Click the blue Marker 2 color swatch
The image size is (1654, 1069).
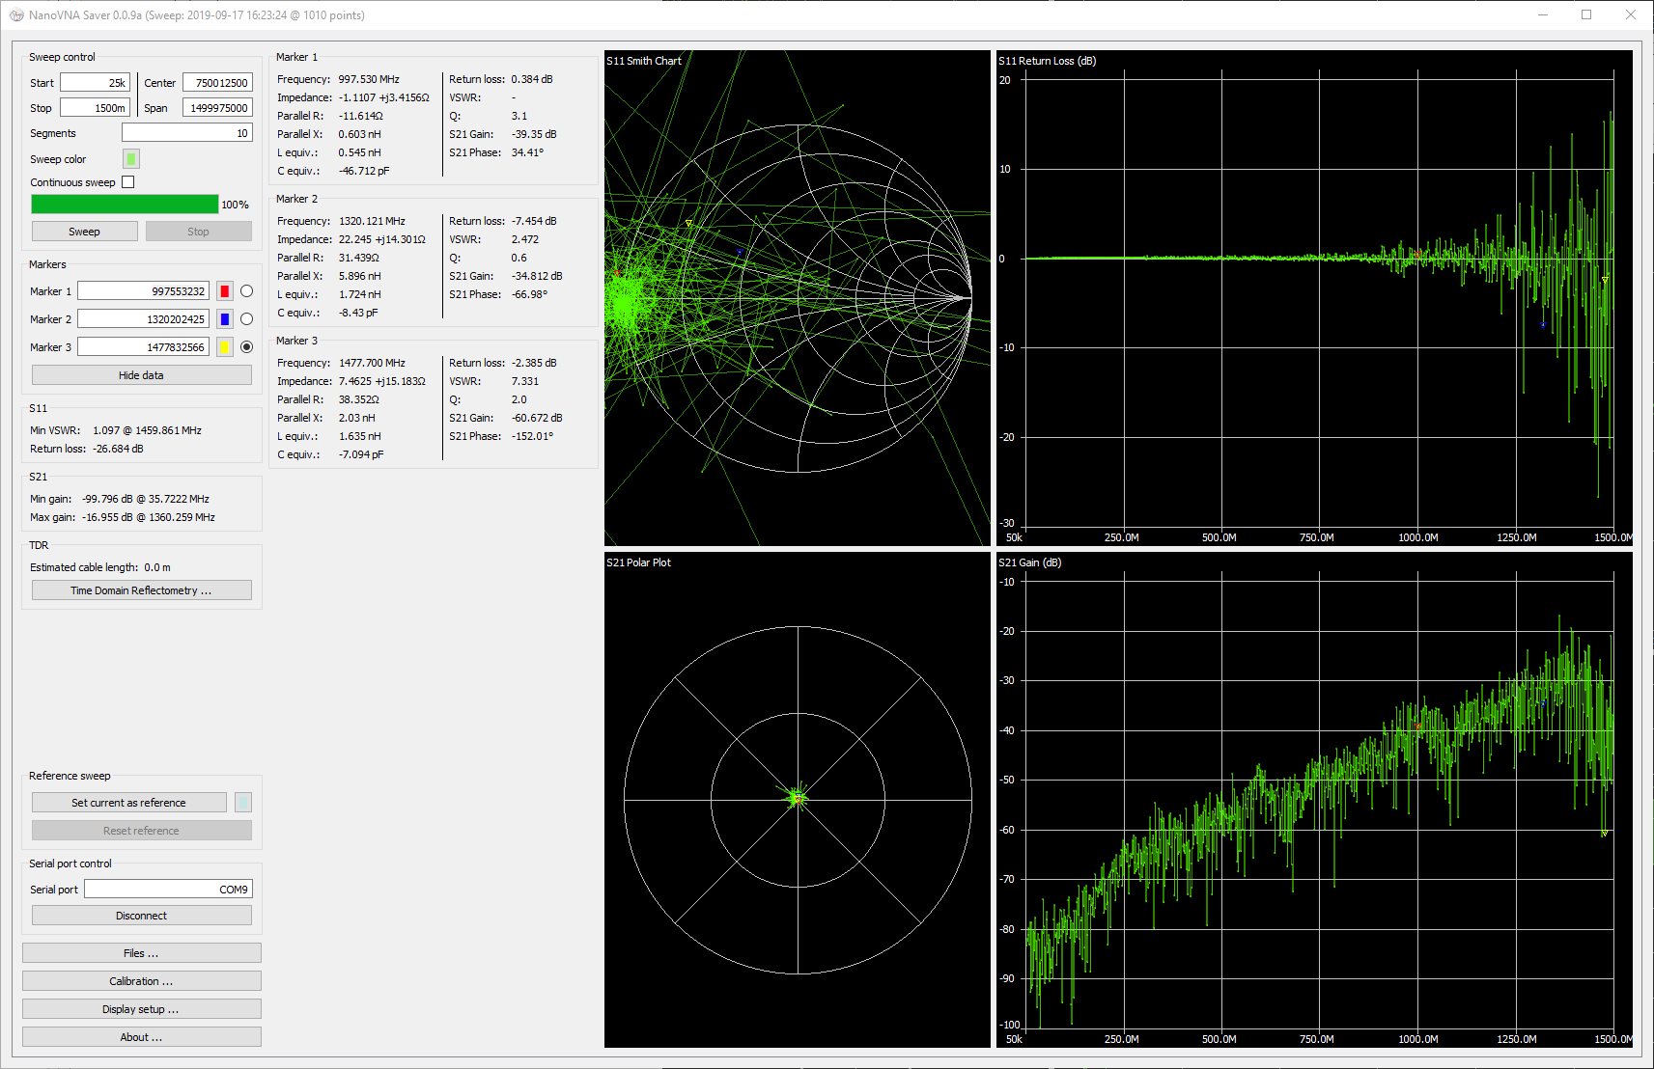[225, 319]
